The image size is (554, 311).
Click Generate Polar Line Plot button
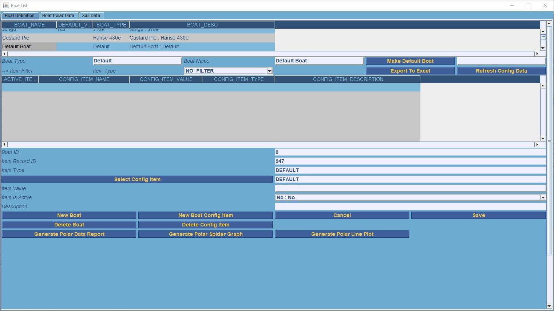[342, 234]
